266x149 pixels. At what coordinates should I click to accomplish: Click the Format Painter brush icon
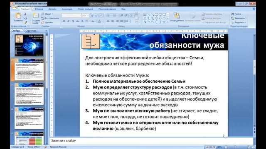pyautogui.click(x=25, y=22)
